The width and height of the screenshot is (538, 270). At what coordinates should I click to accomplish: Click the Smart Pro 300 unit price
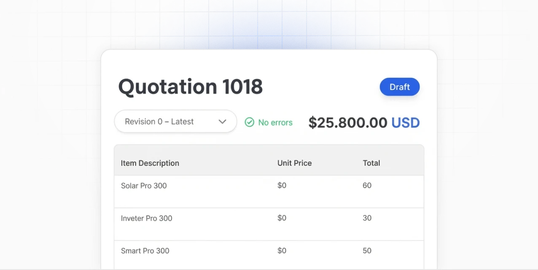pos(282,251)
